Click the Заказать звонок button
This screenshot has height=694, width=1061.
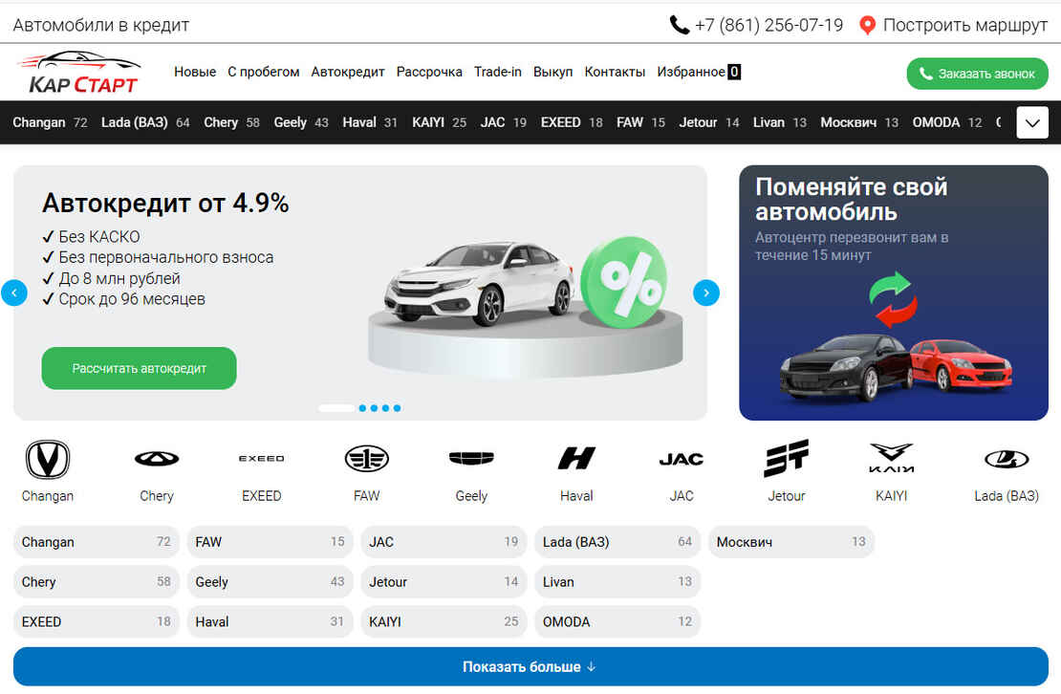tap(976, 74)
